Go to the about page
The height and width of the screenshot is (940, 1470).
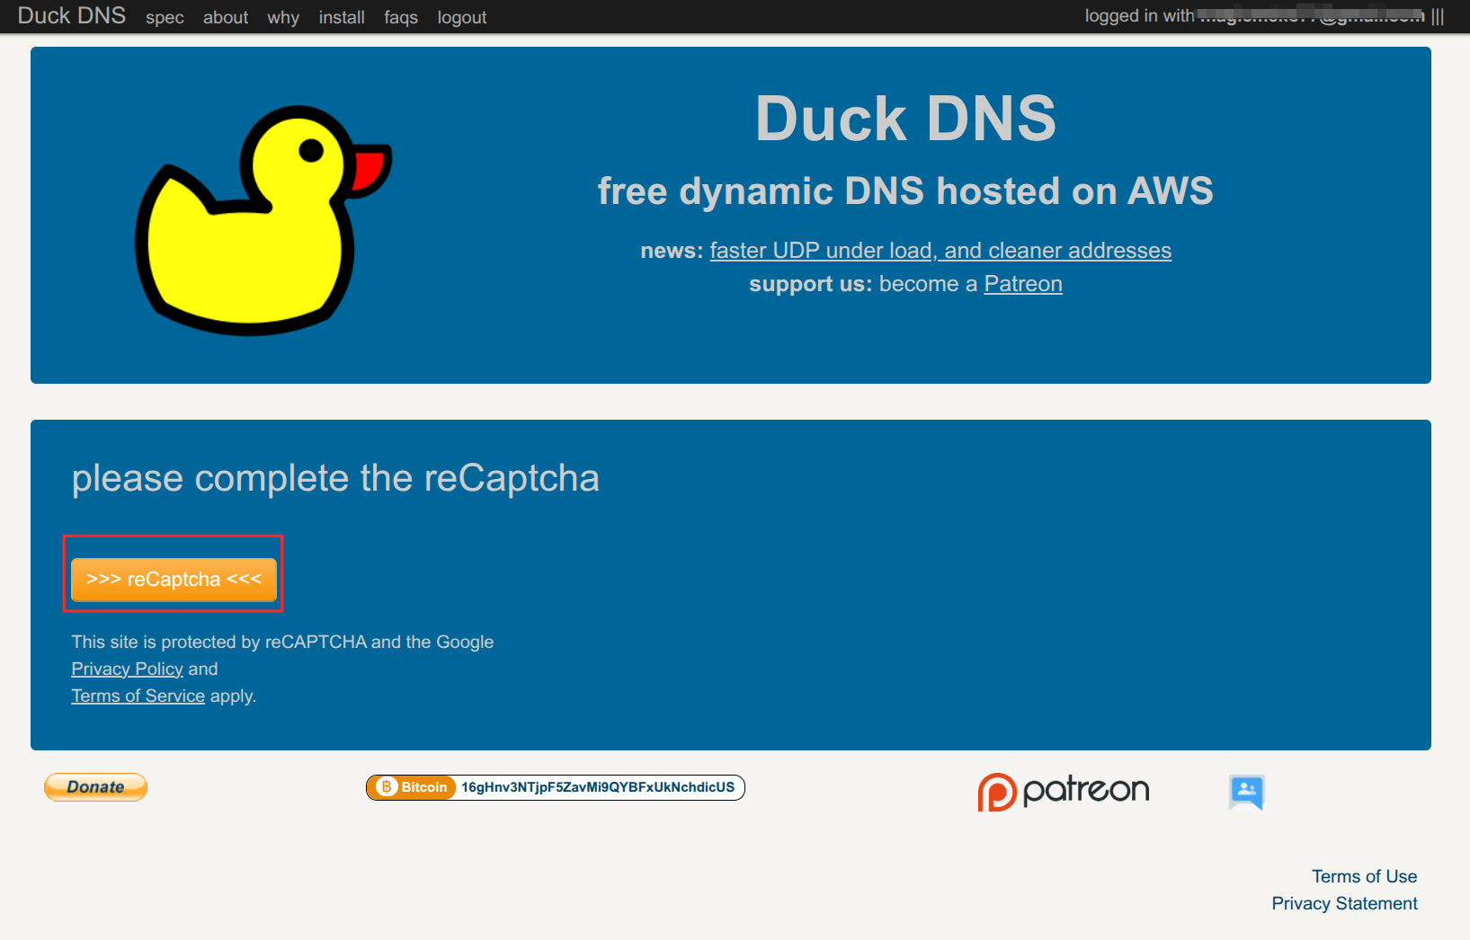click(226, 17)
